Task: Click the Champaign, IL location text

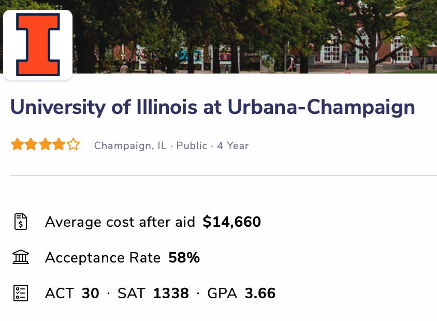Action: [x=130, y=145]
